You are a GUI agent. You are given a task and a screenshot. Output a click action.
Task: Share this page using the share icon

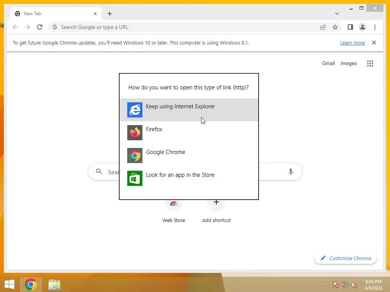(x=323, y=27)
